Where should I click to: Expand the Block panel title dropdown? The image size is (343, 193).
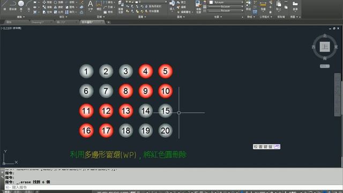coord(181,17)
